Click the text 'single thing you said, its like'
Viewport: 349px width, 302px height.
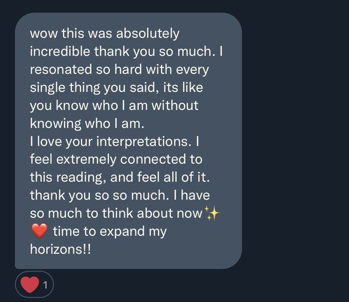pos(117,87)
